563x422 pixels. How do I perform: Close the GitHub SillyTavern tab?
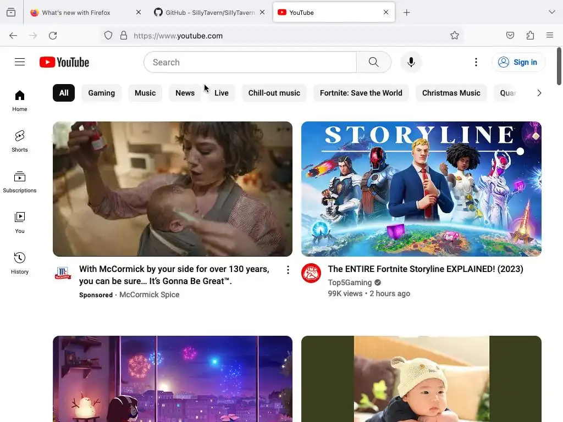pyautogui.click(x=262, y=12)
